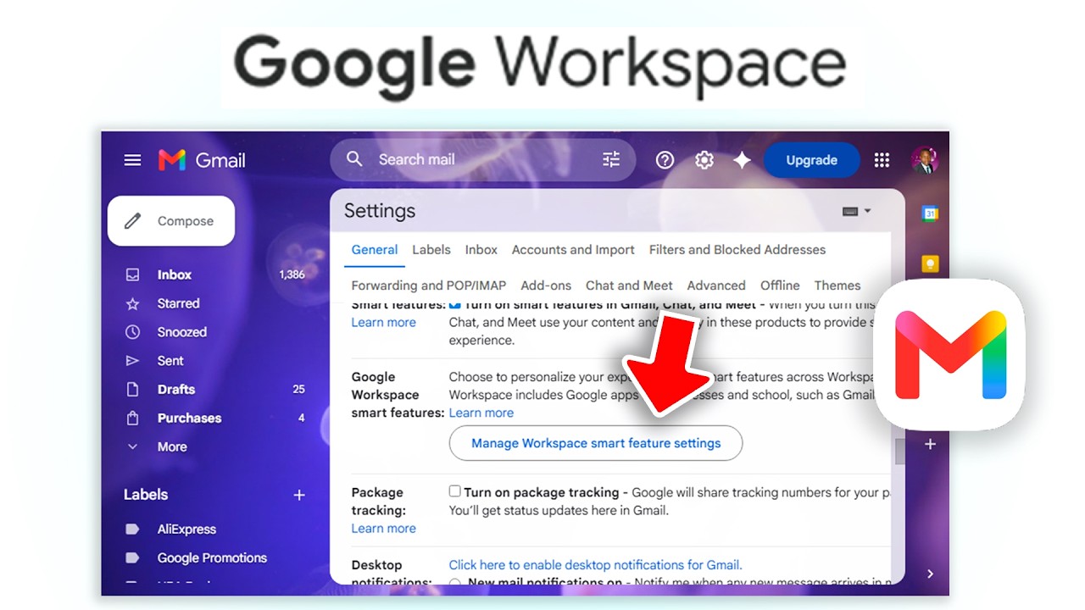Image resolution: width=1085 pixels, height=610 pixels.
Task: Click the Inbox count 1,386
Action: pos(292,274)
